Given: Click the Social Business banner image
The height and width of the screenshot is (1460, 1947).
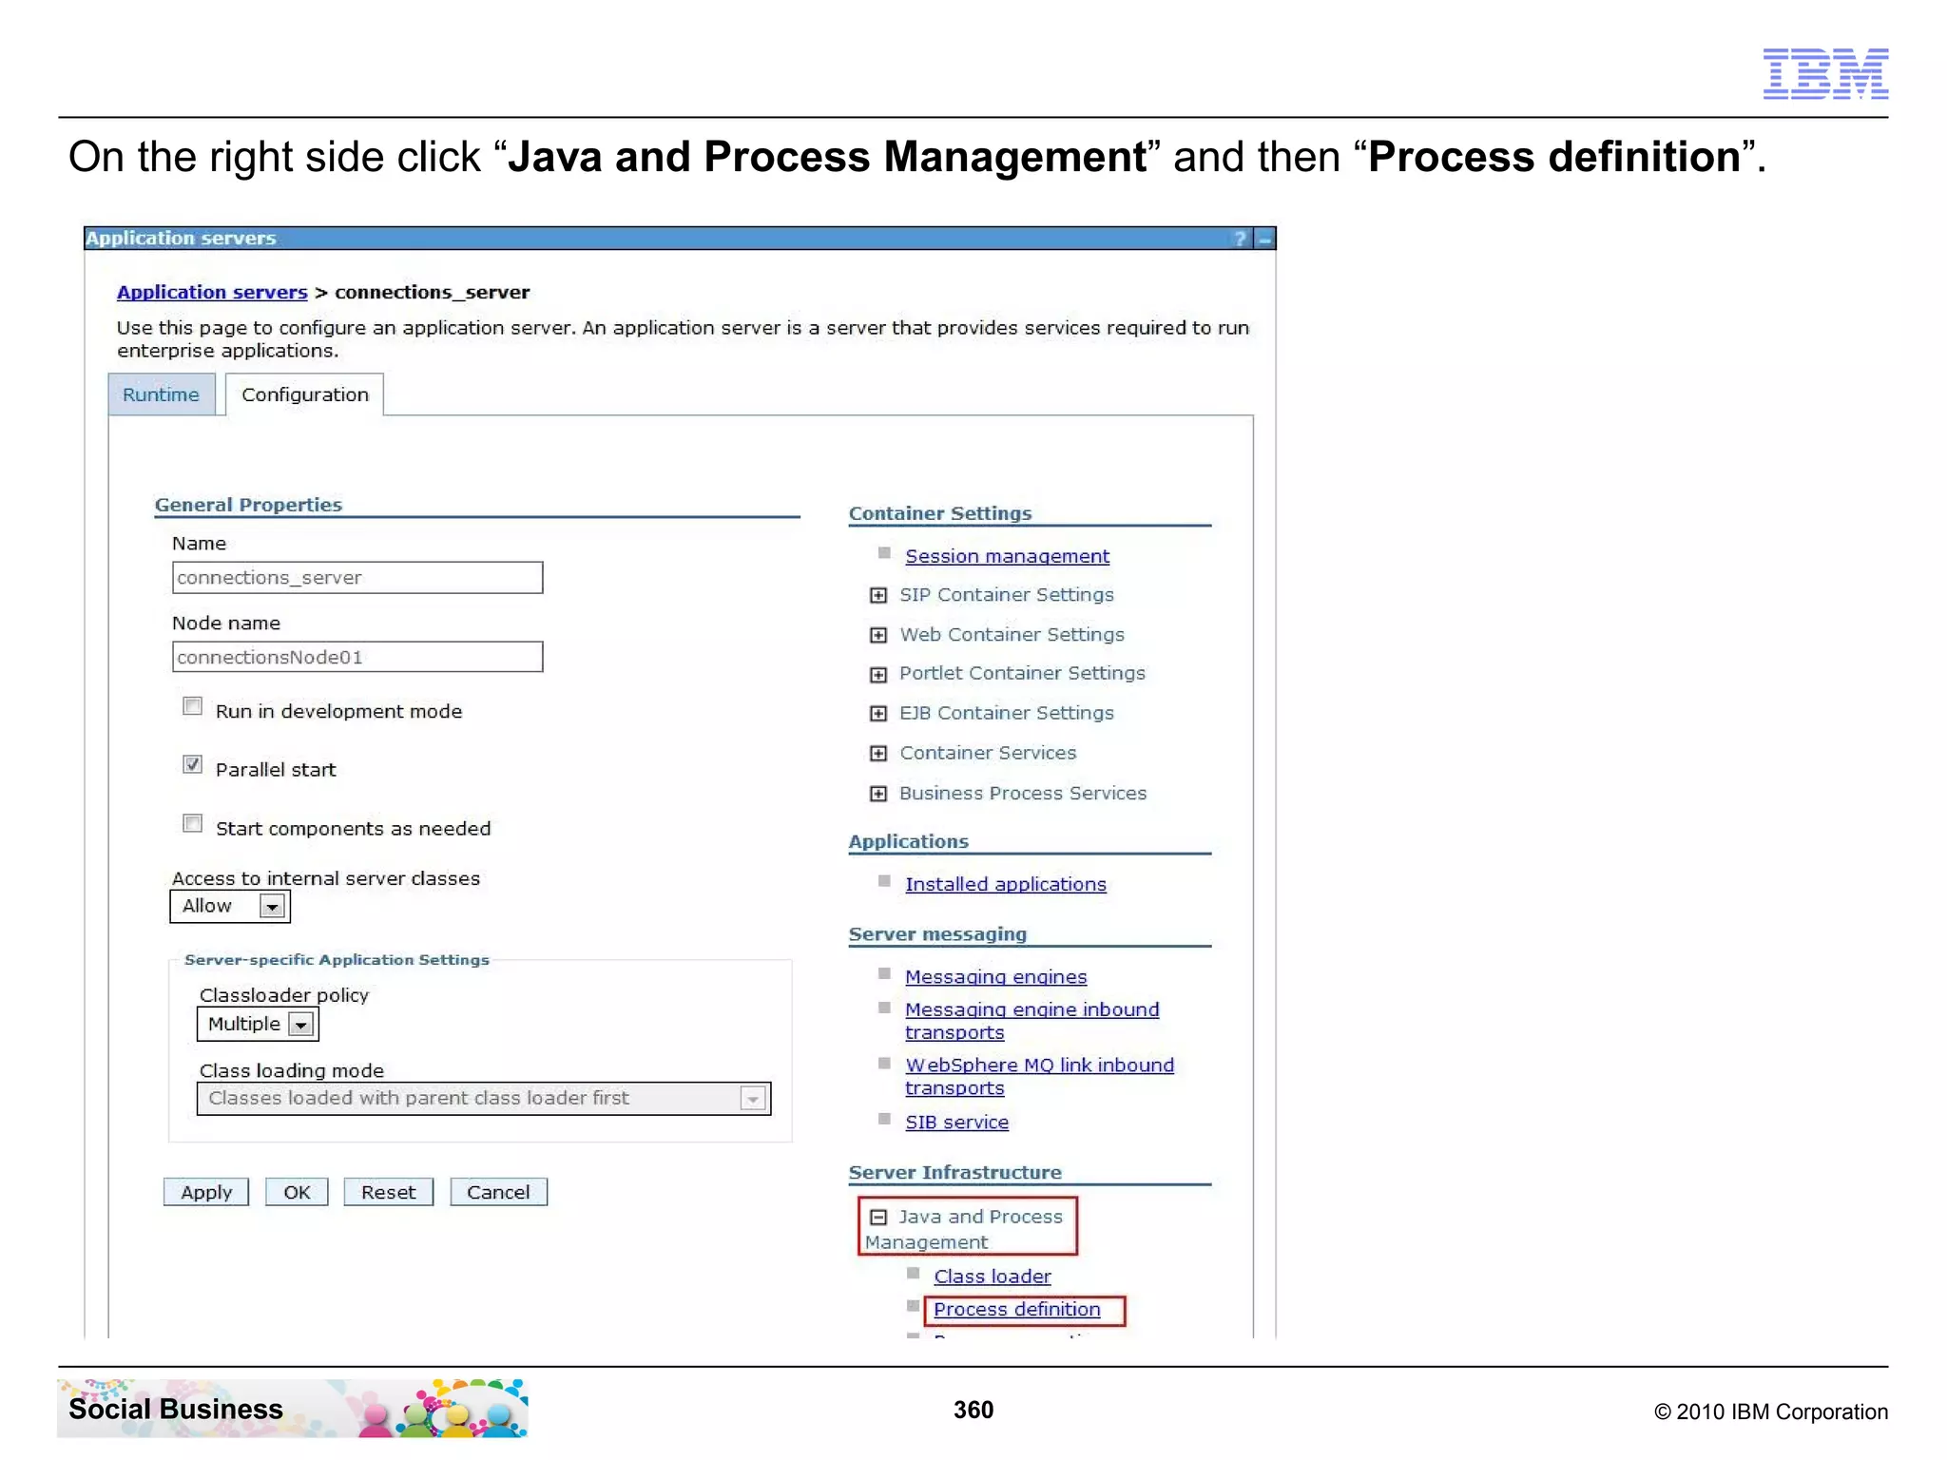Looking at the screenshot, I should tap(293, 1408).
